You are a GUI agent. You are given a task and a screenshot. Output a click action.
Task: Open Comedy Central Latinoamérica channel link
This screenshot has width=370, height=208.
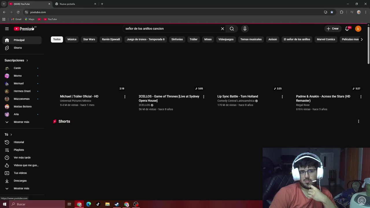tap(236, 101)
